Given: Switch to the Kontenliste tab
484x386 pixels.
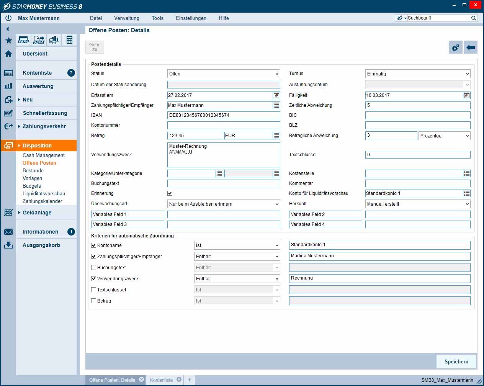Looking at the screenshot, I should tap(161, 380).
